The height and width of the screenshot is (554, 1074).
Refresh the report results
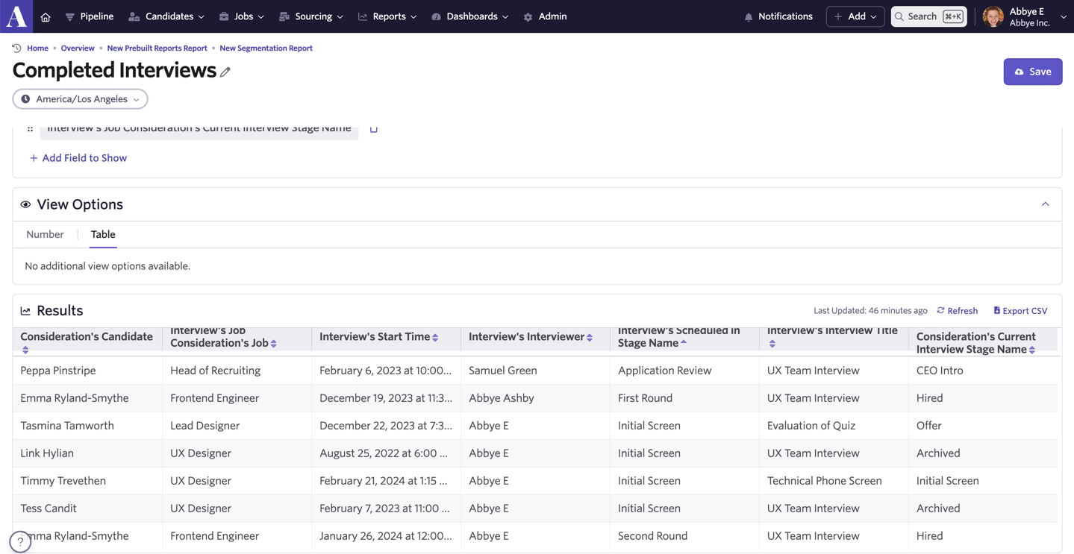click(x=957, y=311)
